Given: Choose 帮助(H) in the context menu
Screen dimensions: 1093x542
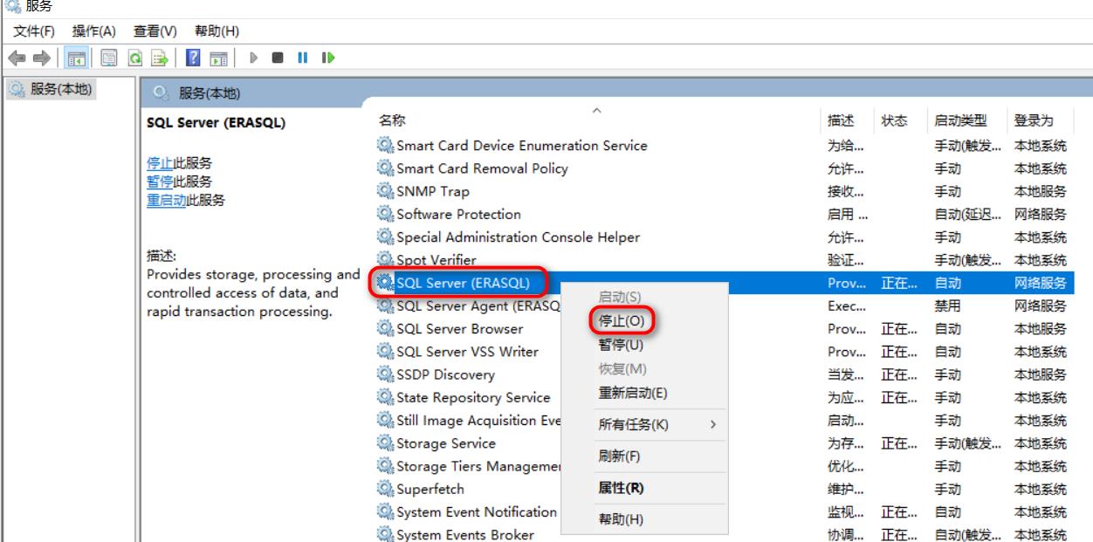Looking at the screenshot, I should point(621,520).
